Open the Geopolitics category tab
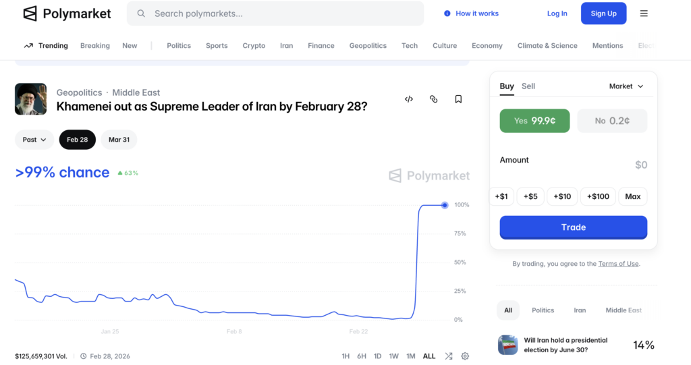This screenshot has width=691, height=365. click(368, 46)
